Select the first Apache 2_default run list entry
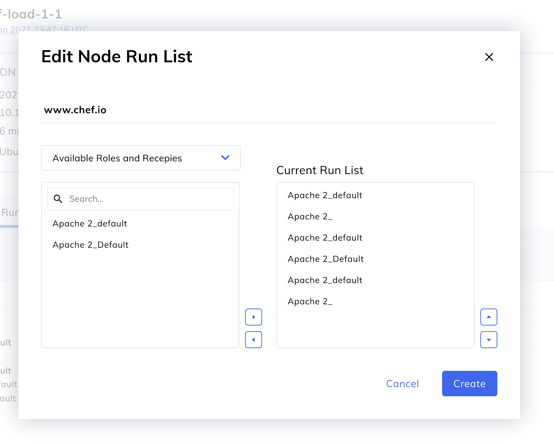Image resolution: width=554 pixels, height=443 pixels. 324,195
